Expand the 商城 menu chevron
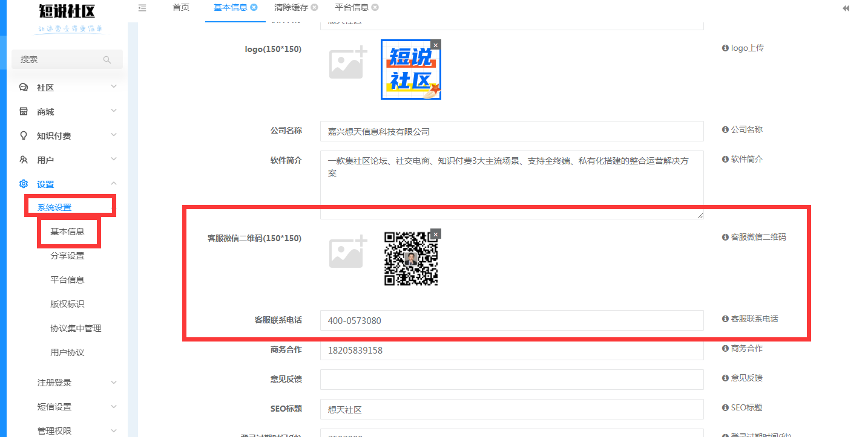 [114, 111]
